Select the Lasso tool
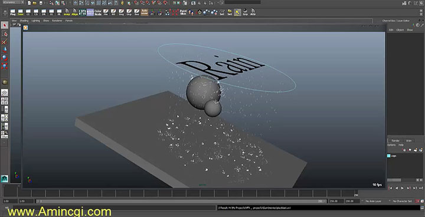The width and height of the screenshot is (425, 217). point(4,34)
